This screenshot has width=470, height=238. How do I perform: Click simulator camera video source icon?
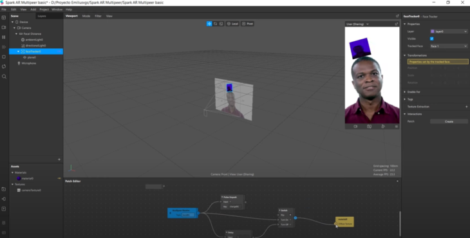(355, 127)
